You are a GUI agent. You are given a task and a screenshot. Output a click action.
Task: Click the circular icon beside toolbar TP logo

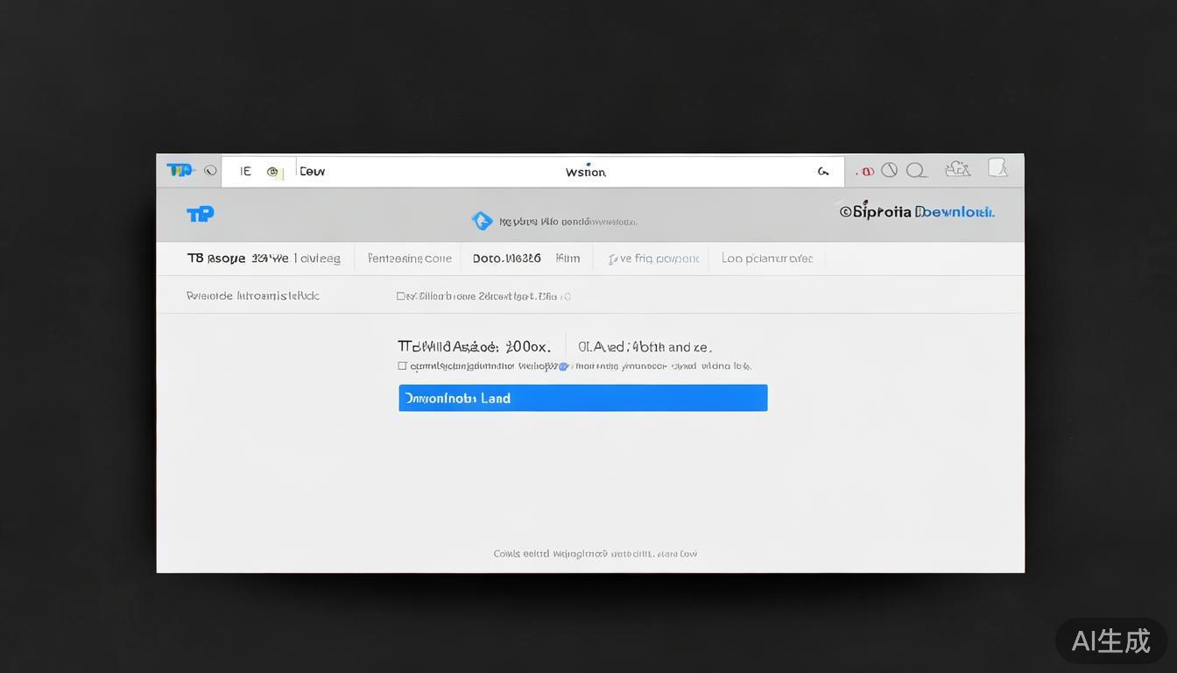tap(210, 171)
